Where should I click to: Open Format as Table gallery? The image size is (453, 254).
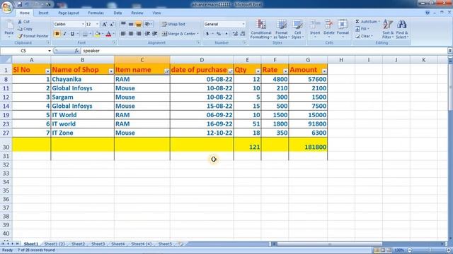[282, 29]
